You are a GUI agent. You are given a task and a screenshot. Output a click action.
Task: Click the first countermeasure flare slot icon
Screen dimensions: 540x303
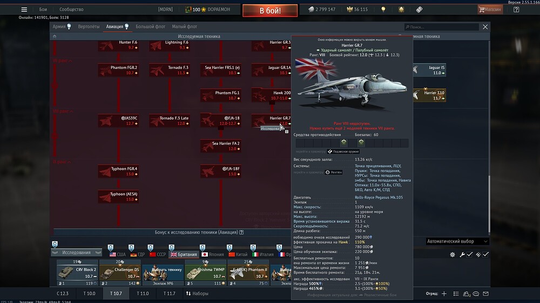343,142
